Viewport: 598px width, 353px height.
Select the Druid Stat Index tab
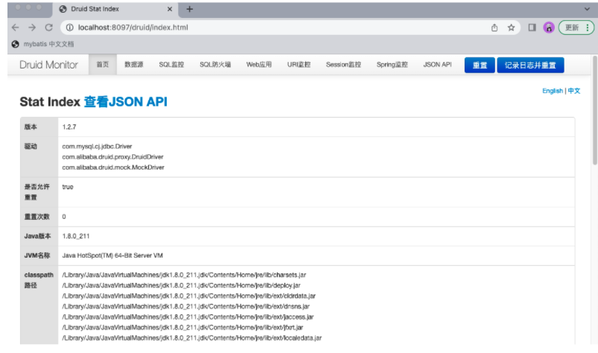(x=115, y=9)
